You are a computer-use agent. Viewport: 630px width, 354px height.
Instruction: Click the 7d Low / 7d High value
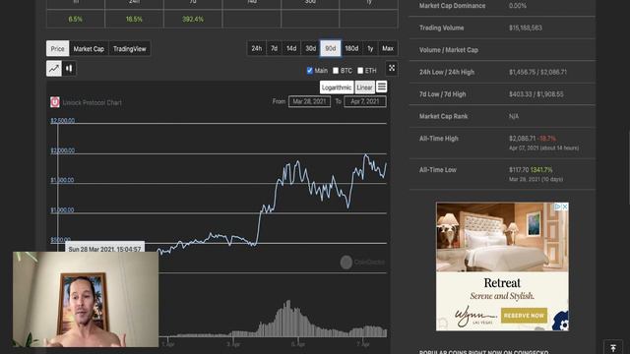pyautogui.click(x=535, y=94)
